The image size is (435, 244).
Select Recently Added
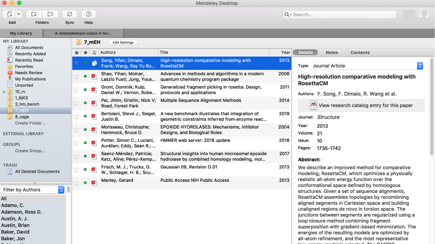[x=30, y=54]
